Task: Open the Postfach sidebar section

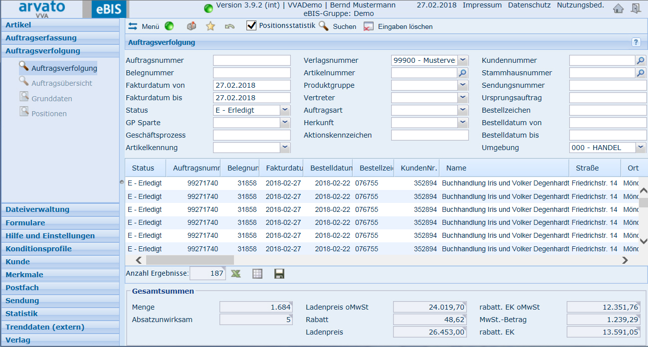Action: [60, 288]
